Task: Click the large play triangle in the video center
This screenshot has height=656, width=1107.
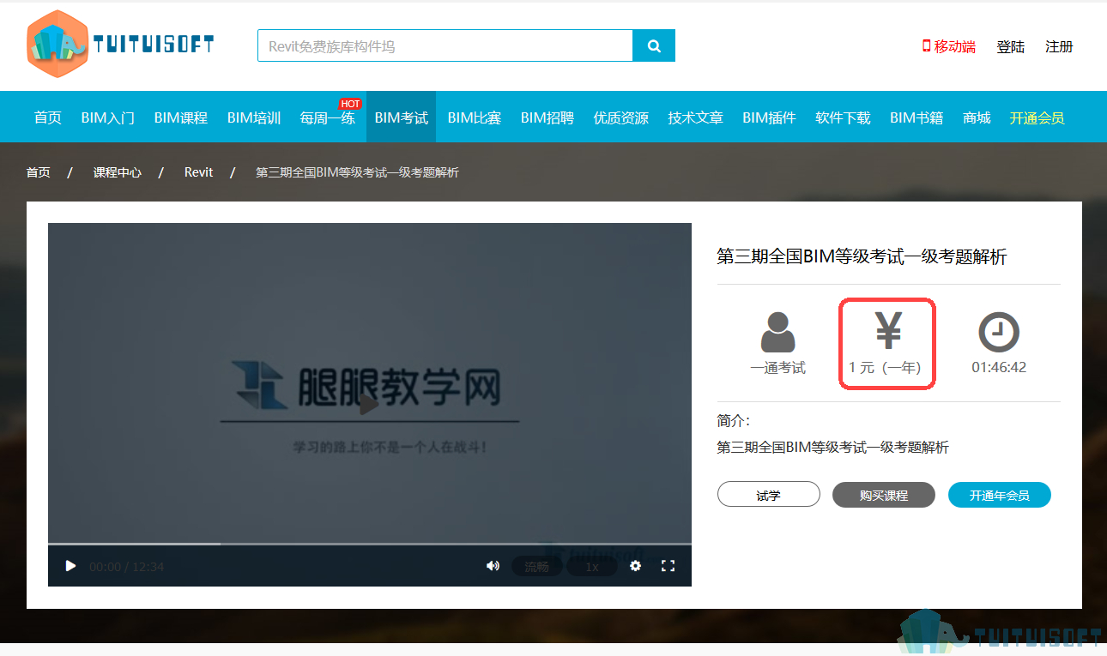Action: (x=368, y=404)
